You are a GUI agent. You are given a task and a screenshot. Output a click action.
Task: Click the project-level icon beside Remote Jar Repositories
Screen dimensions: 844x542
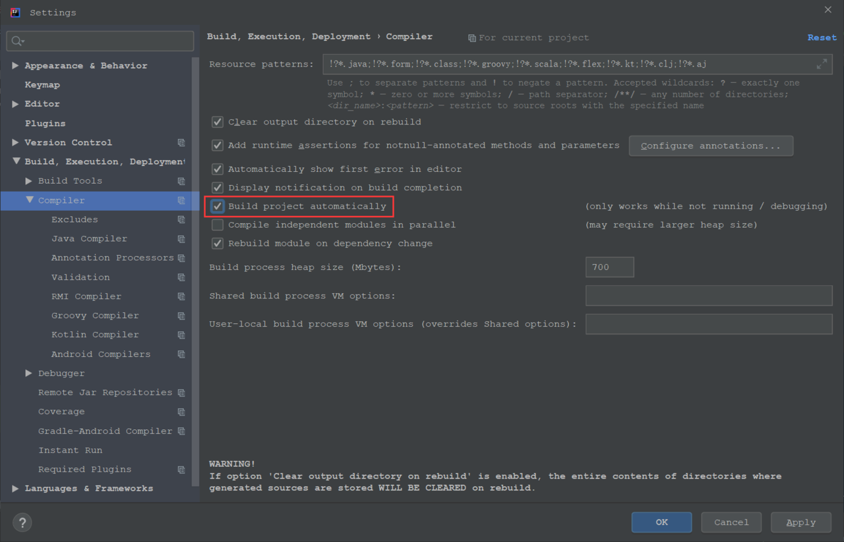click(181, 393)
